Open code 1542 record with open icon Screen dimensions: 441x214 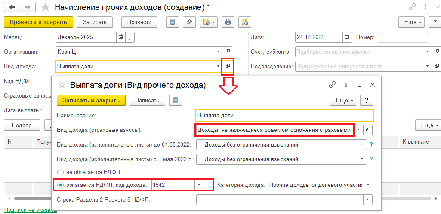coord(208,185)
